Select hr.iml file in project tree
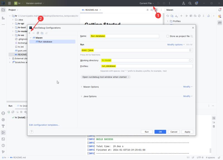 [19, 47]
